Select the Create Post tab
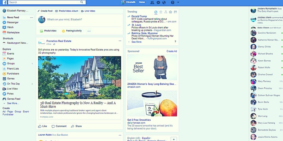The height and width of the screenshot is (141, 283). (45, 11)
